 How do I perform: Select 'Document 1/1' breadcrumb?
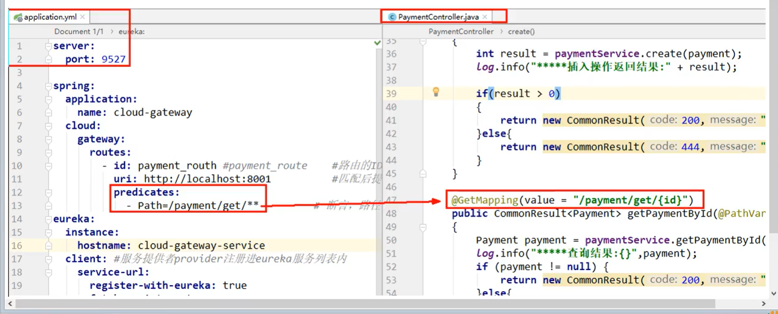79,31
